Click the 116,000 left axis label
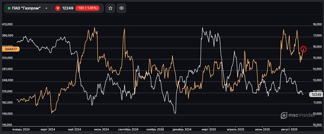Viewport: 324px width, 134px height. click(x=7, y=125)
